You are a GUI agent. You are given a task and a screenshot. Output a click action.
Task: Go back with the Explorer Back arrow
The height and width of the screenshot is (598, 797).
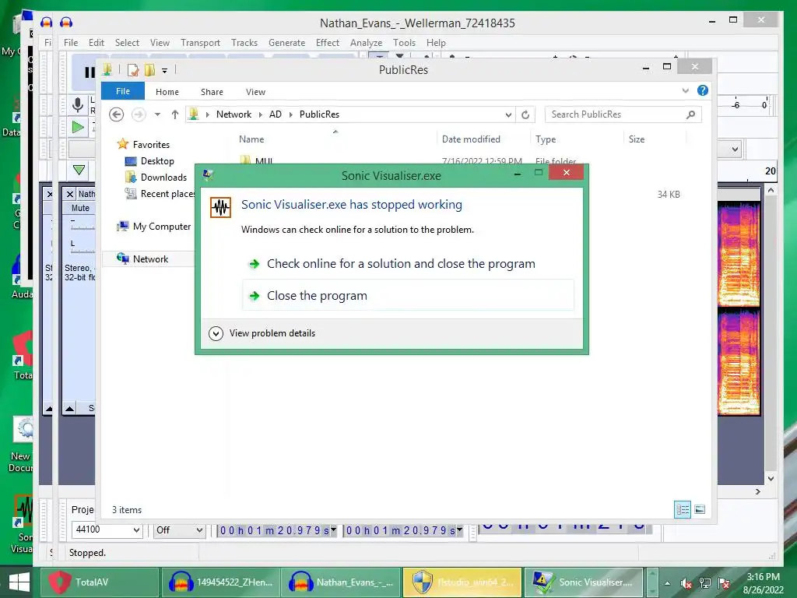[x=117, y=114]
